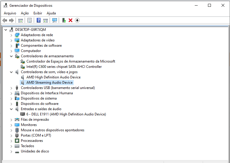Click the USB plug icon for Controladores USB
The width and height of the screenshot is (230, 163).
pyautogui.click(x=17, y=88)
